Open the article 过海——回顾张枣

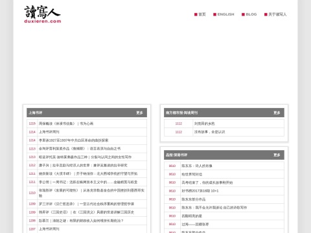(195, 225)
